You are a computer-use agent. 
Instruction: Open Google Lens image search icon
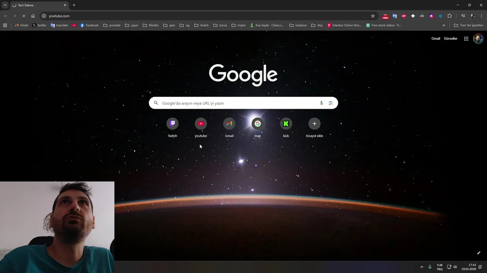pyautogui.click(x=331, y=103)
